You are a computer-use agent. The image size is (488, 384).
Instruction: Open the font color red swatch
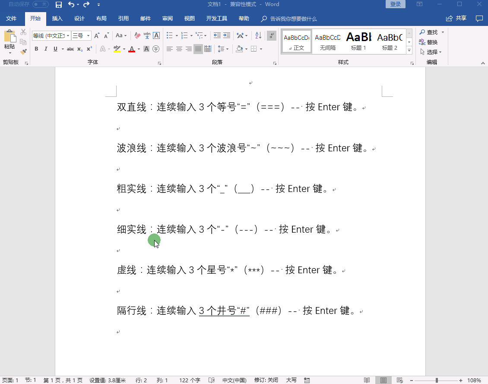(x=132, y=49)
